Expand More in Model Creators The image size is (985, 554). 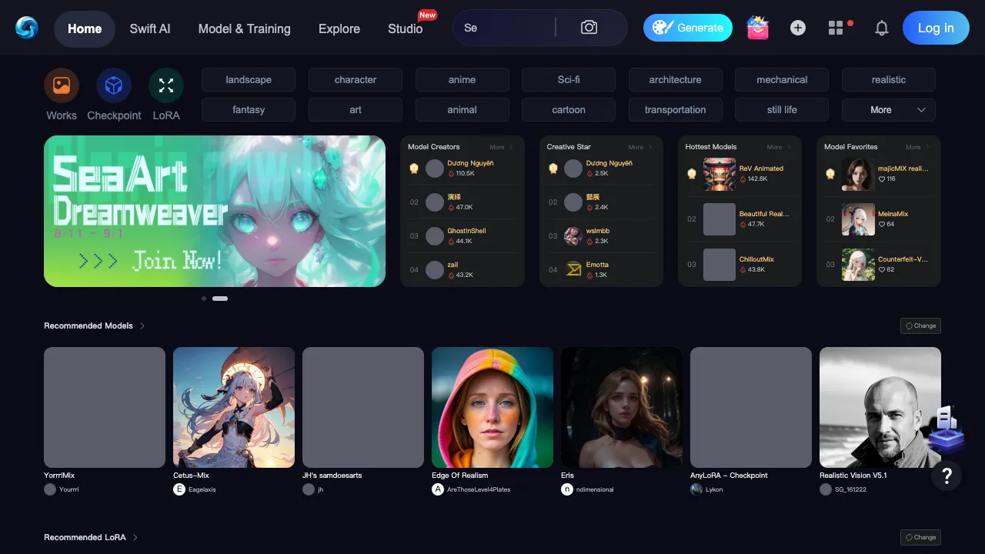(x=501, y=147)
